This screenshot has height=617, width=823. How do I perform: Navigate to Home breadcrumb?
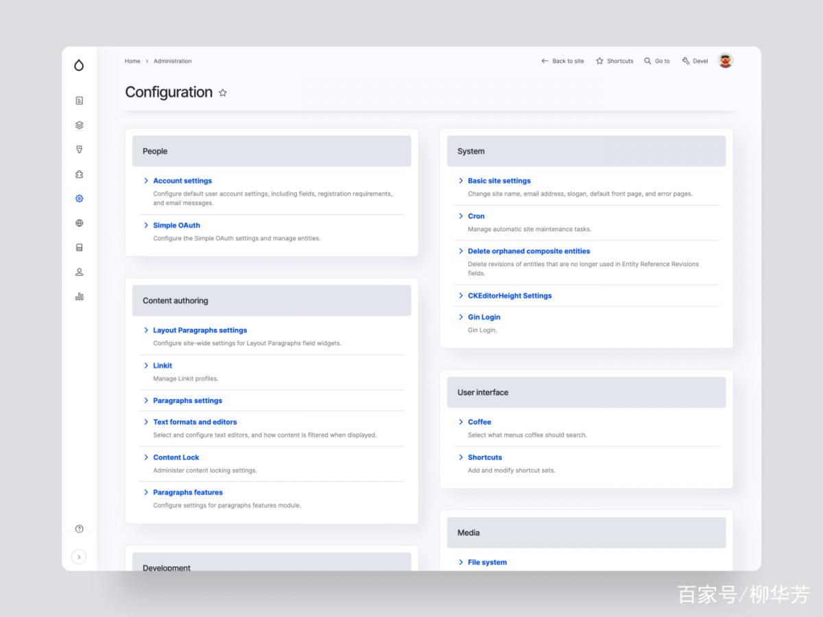pyautogui.click(x=132, y=61)
